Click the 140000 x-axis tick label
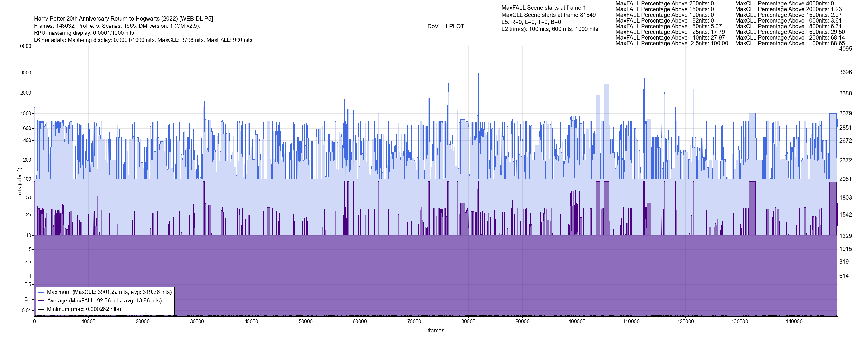 (794, 322)
